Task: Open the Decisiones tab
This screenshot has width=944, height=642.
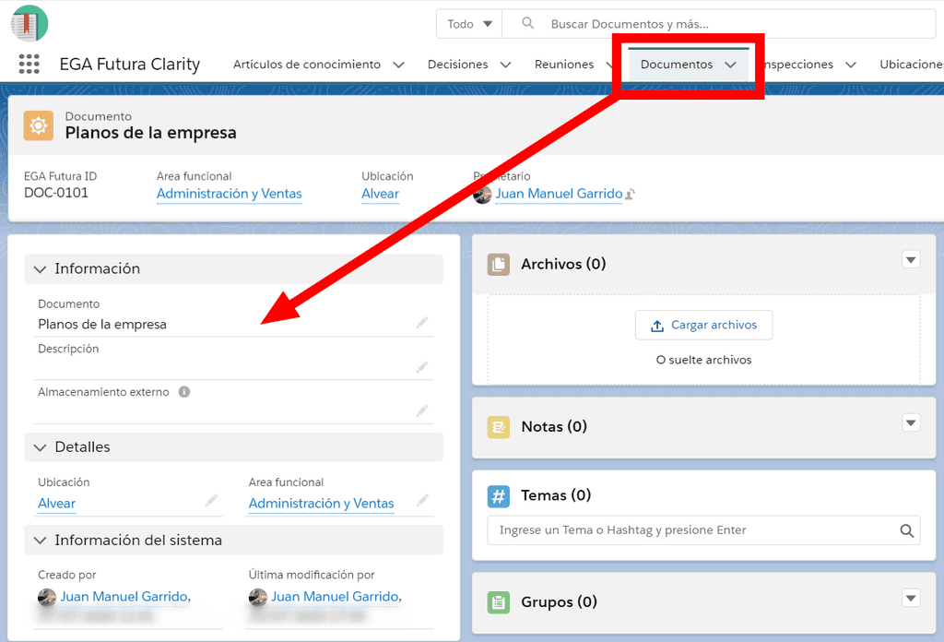Action: tap(457, 65)
